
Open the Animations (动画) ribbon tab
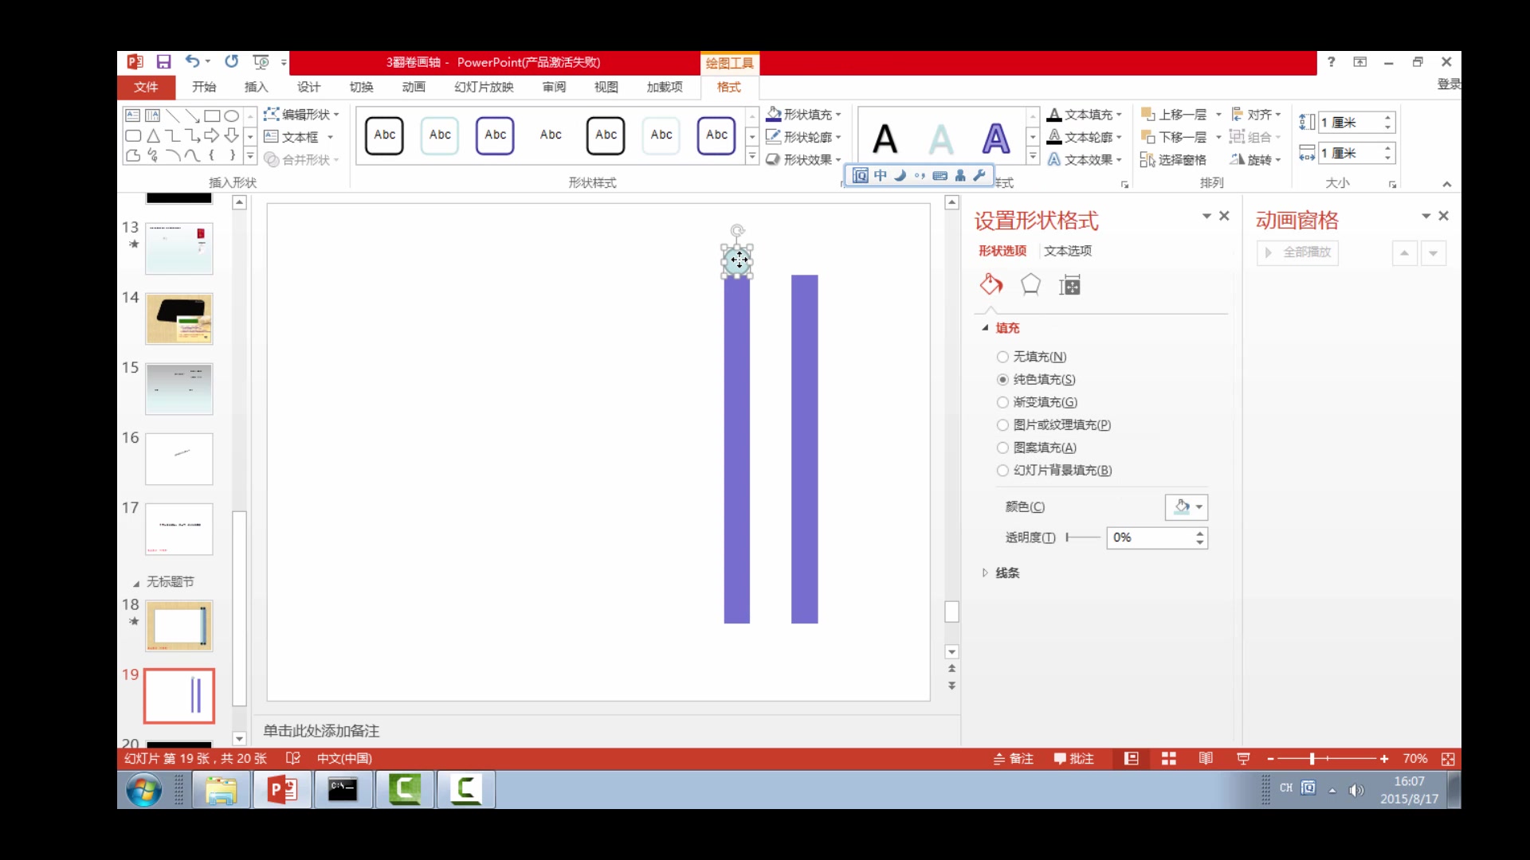click(414, 87)
